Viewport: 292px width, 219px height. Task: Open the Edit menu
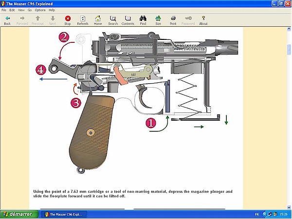[12, 10]
